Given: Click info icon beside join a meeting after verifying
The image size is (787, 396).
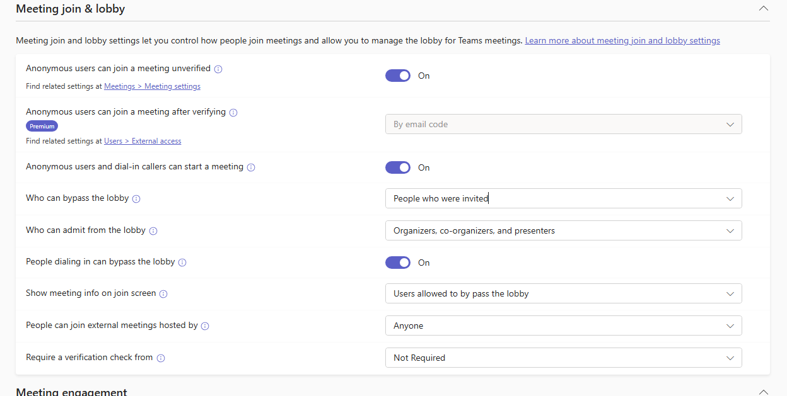Looking at the screenshot, I should (233, 113).
